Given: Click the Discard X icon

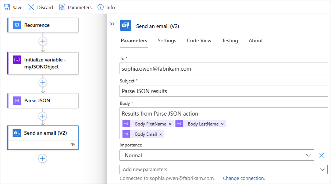Looking at the screenshot, I should point(31,7).
